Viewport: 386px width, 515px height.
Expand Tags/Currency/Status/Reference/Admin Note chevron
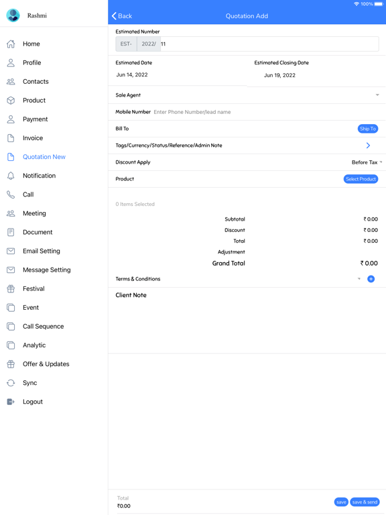point(368,146)
